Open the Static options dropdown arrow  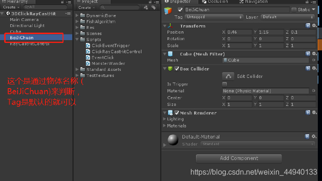click(x=314, y=9)
